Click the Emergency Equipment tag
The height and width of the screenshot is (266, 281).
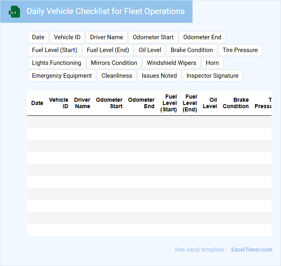(x=62, y=76)
